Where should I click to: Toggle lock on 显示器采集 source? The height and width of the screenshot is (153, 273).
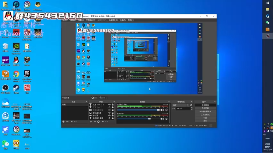click(113, 113)
